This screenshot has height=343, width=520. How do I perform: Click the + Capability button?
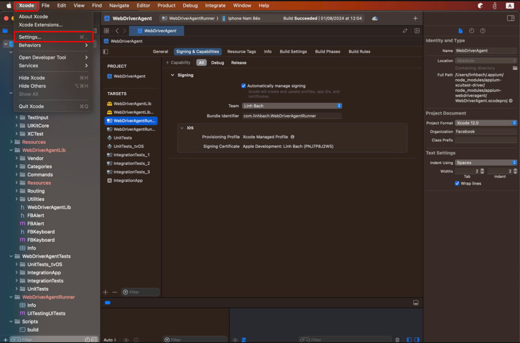(178, 63)
